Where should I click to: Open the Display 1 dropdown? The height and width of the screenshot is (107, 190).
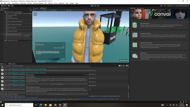[45, 10]
